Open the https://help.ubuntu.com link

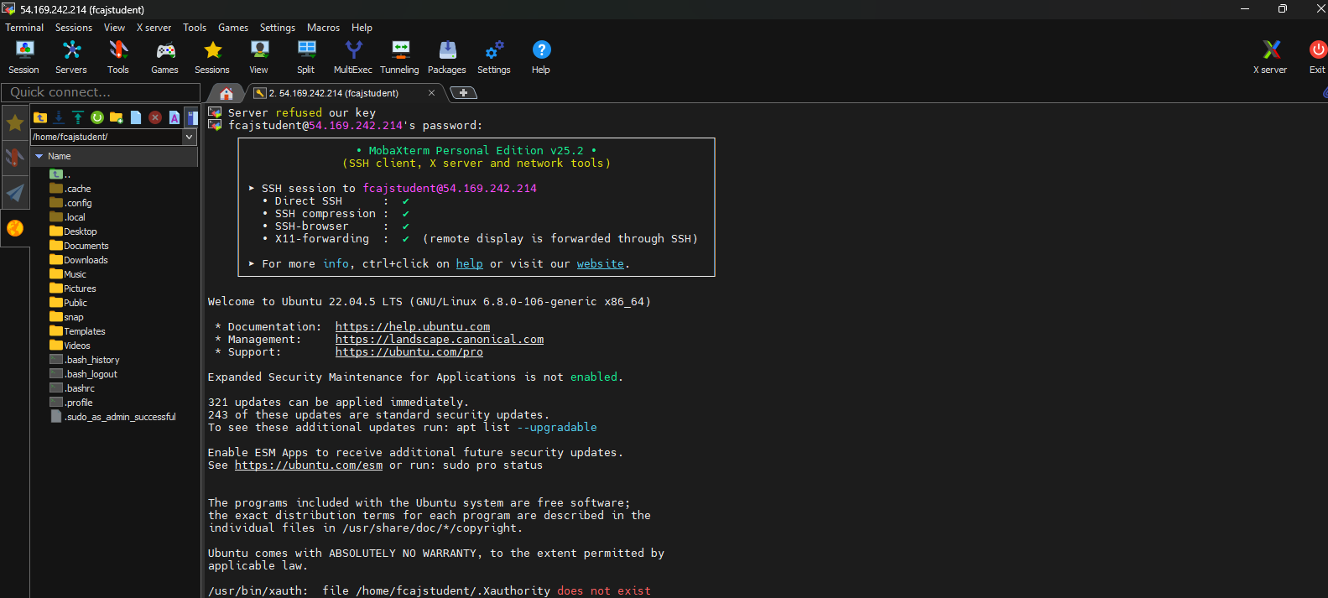(413, 326)
